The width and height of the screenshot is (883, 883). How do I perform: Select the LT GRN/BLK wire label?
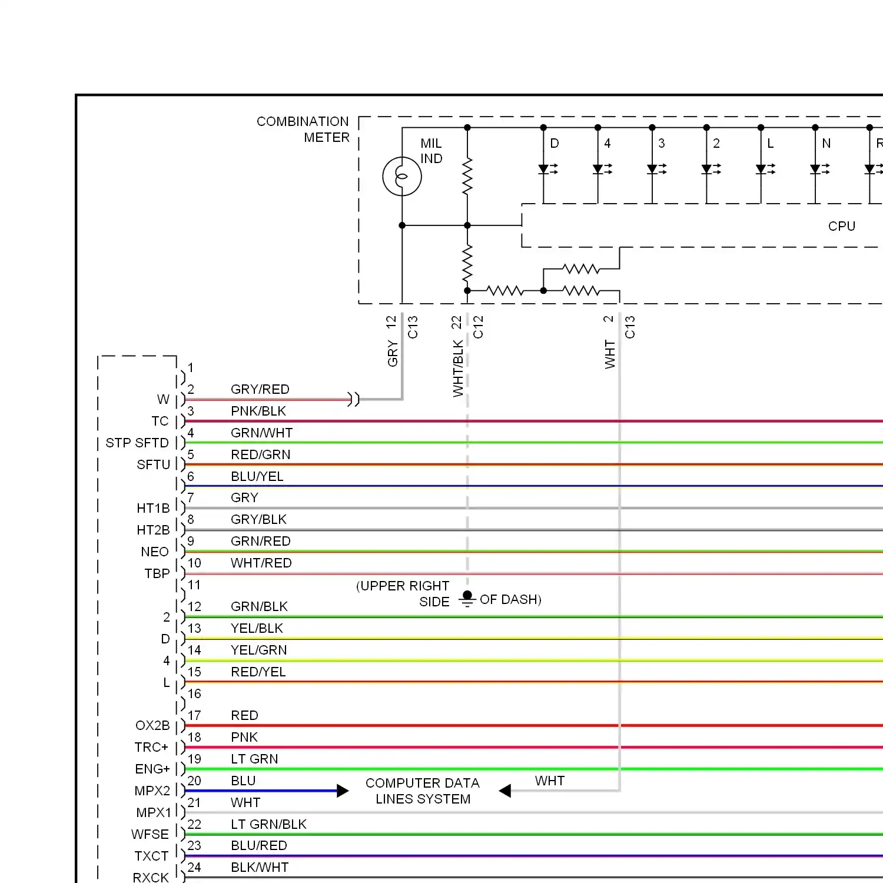(269, 824)
